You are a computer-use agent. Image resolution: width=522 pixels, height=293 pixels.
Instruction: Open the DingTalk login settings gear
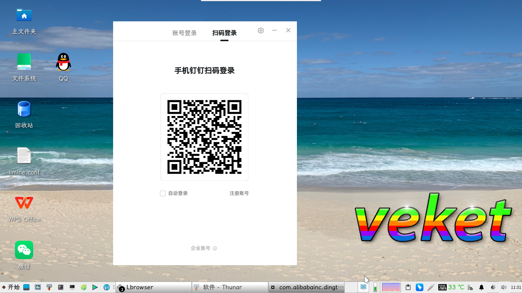(261, 31)
